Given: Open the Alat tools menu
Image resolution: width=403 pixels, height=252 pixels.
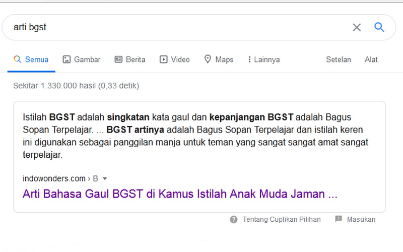Looking at the screenshot, I should pos(371,59).
